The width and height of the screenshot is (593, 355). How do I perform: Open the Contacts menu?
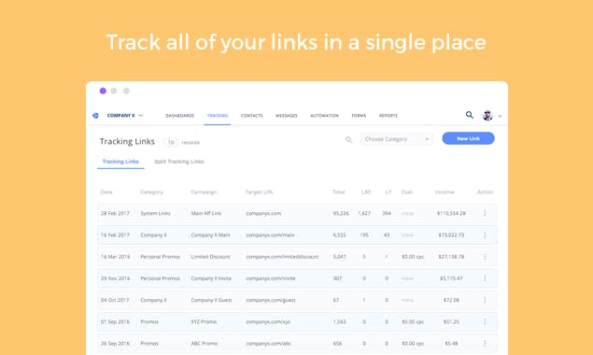252,116
